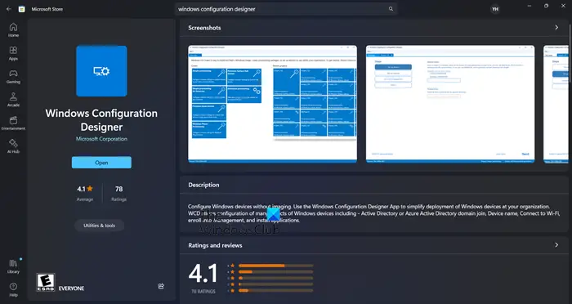The width and height of the screenshot is (572, 304).
Task: Open the Microsoft Corporation publisher link
Action: tap(101, 139)
